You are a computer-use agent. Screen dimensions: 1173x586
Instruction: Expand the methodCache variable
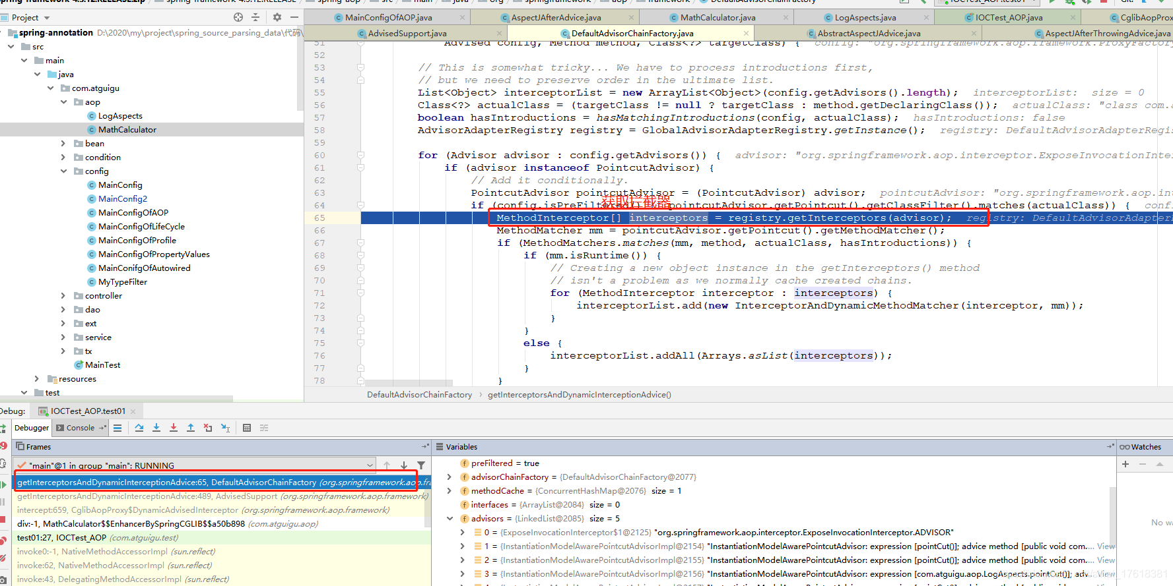point(450,491)
